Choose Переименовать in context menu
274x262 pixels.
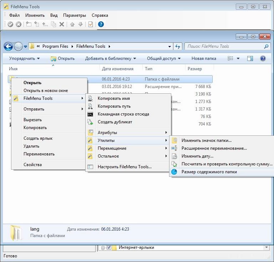(49, 154)
